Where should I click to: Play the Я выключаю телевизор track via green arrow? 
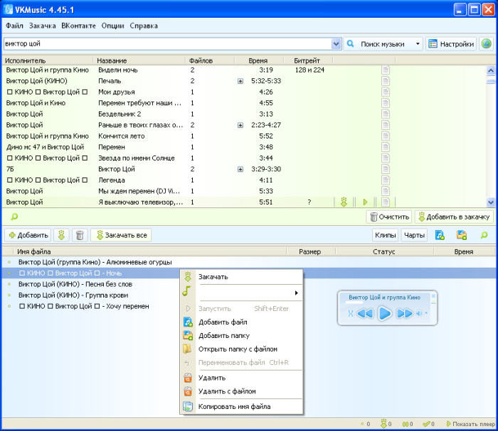(x=365, y=202)
